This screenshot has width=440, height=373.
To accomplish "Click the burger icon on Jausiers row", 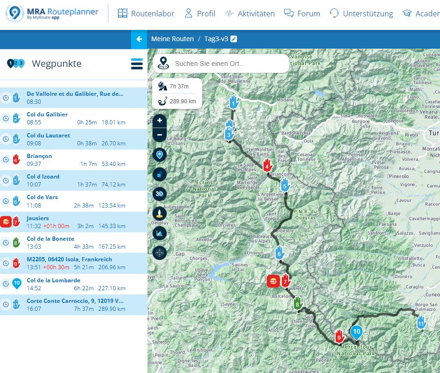I will click(6, 221).
